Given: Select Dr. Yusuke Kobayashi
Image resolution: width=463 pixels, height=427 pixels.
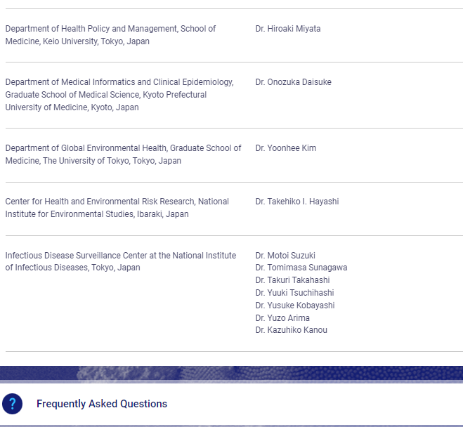Looking at the screenshot, I should [294, 306].
